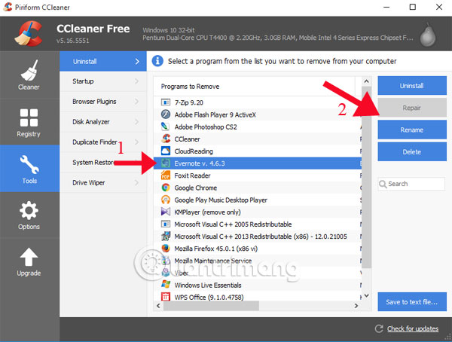Click the list scroll up arrow
452x342 pixels.
[366, 81]
